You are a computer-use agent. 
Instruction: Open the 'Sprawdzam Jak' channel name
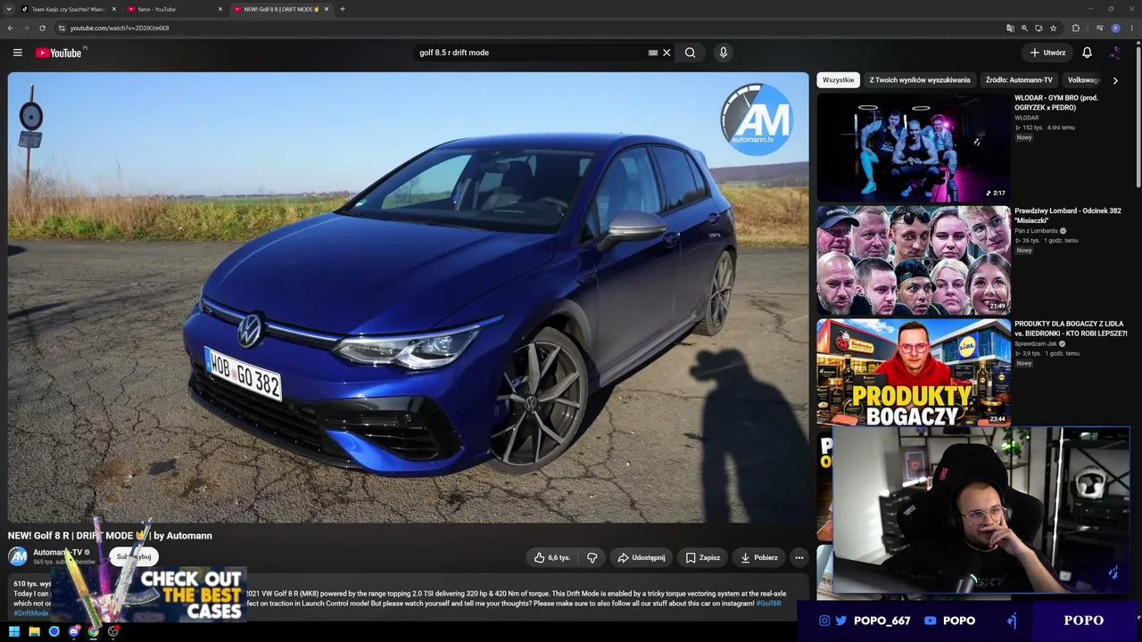(1038, 343)
